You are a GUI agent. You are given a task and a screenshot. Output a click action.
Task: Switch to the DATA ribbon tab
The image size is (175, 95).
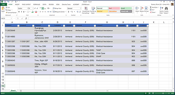44,5
